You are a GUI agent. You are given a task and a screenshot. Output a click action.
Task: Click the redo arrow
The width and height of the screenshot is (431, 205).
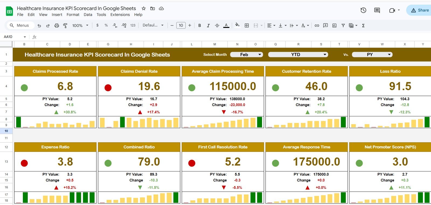tap(48, 26)
